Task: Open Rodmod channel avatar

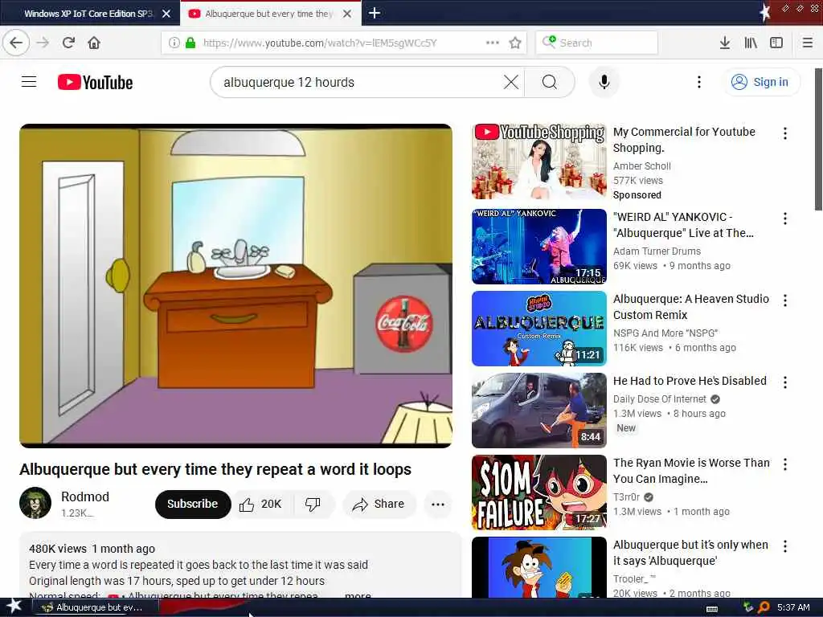Action: coord(35,503)
